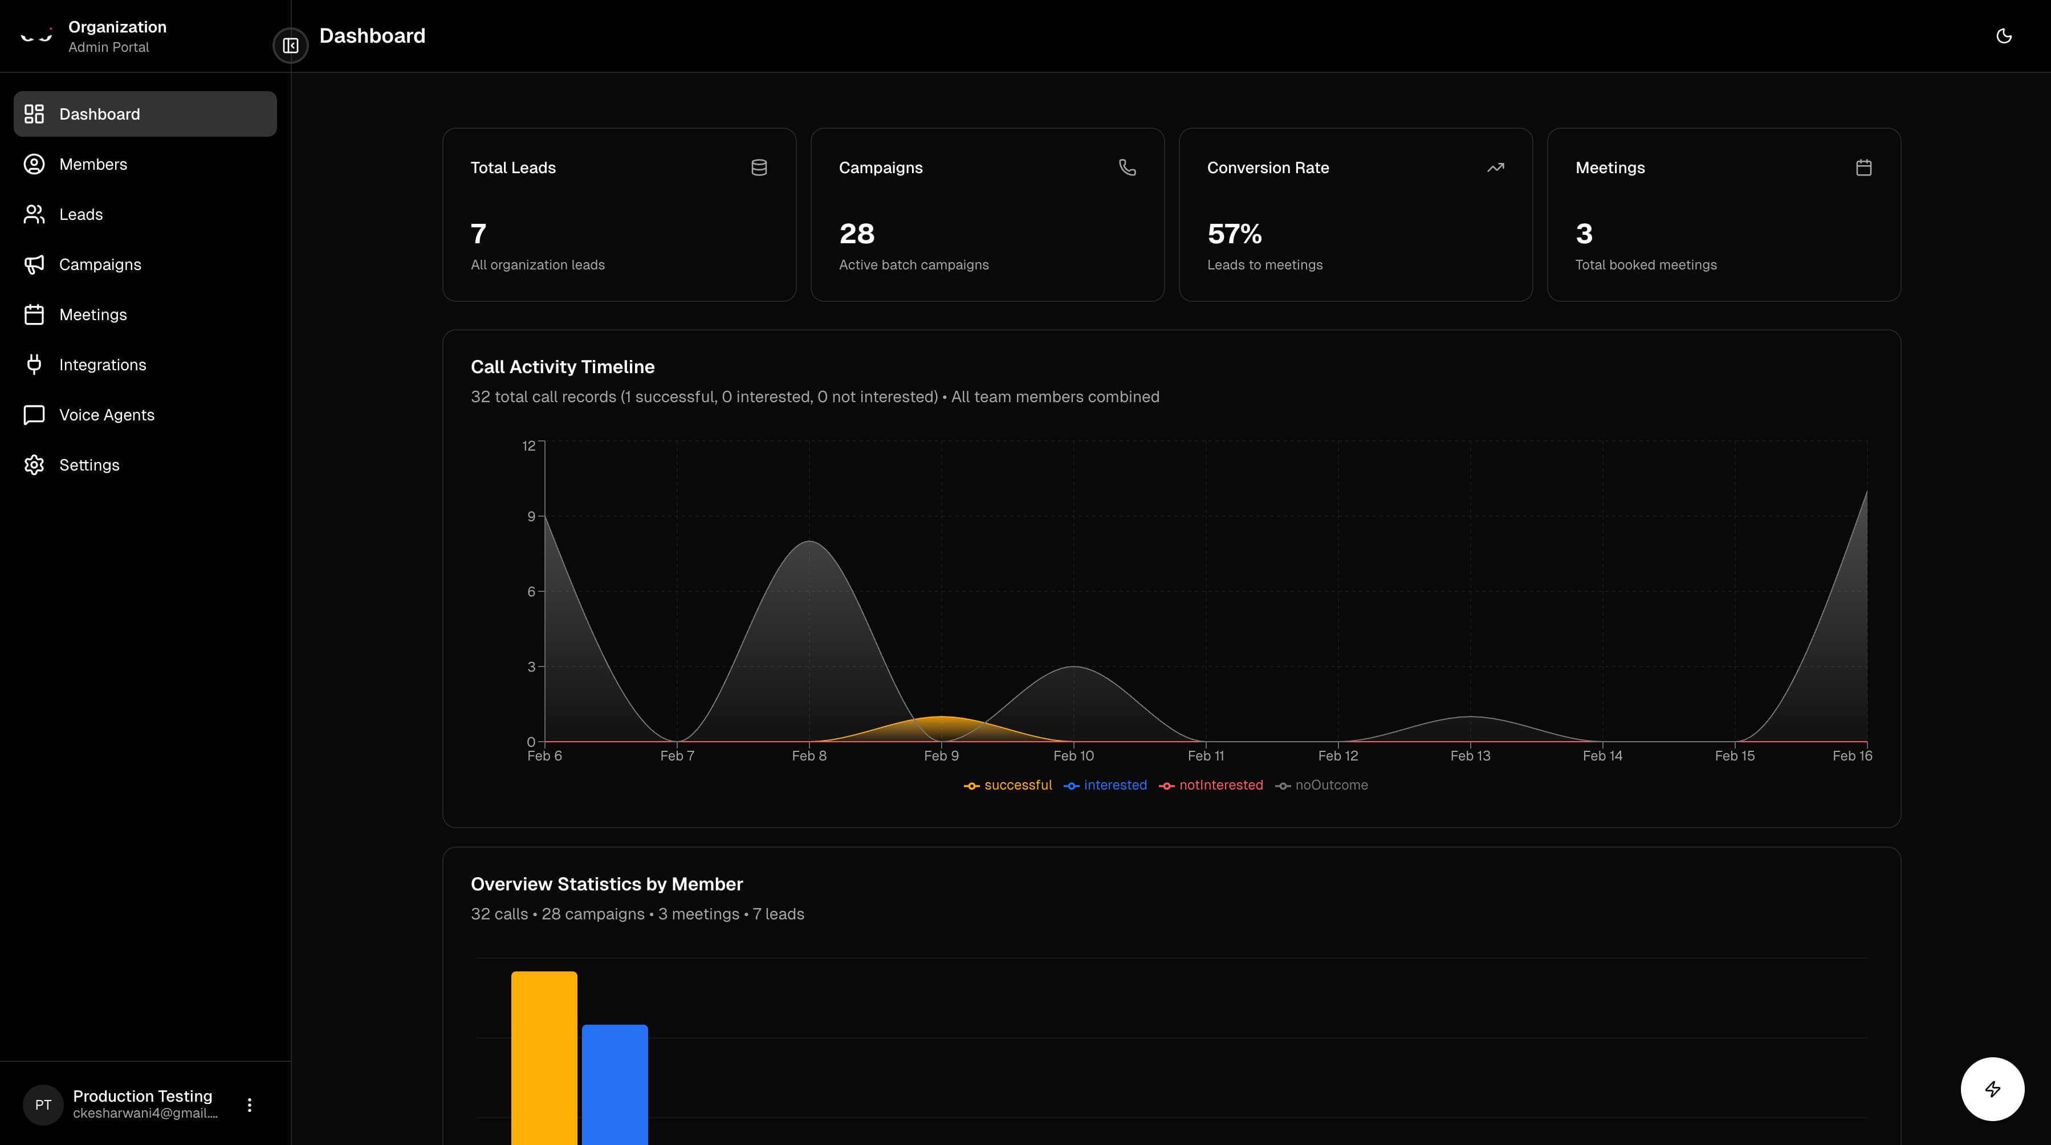Click the calendar icon on Meetings card
Screen dimensions: 2051x1145
pos(1863,167)
